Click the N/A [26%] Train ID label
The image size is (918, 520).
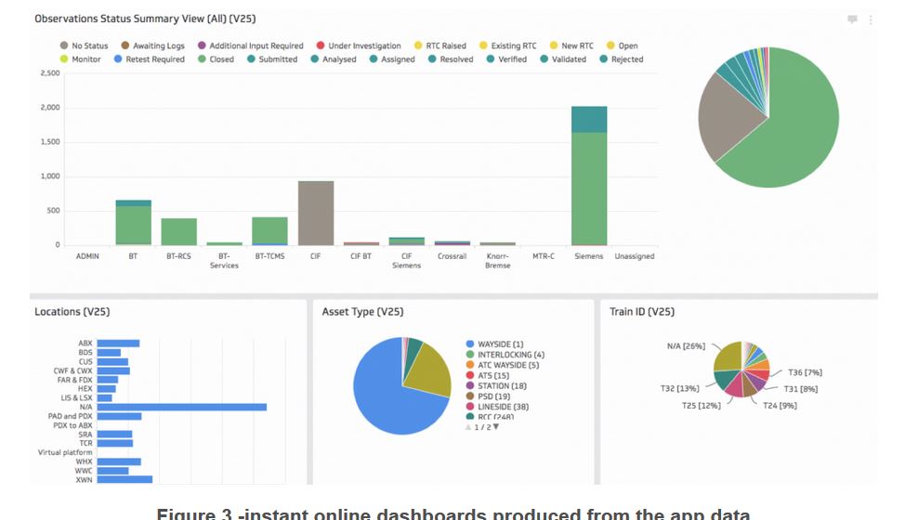pos(686,346)
